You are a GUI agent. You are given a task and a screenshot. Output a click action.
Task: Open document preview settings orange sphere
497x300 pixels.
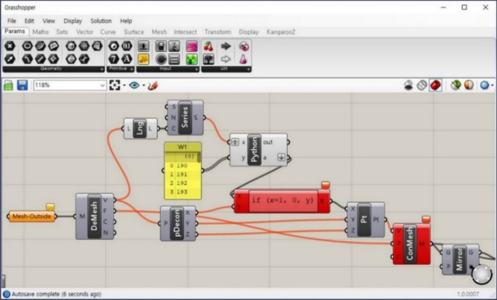click(469, 85)
